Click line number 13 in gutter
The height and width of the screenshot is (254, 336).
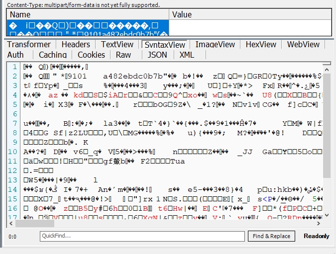pos(12,180)
